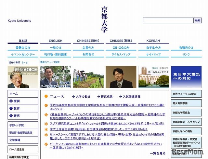
Task: Click the arrow icon before 入試関連情報
Action: click(121, 97)
